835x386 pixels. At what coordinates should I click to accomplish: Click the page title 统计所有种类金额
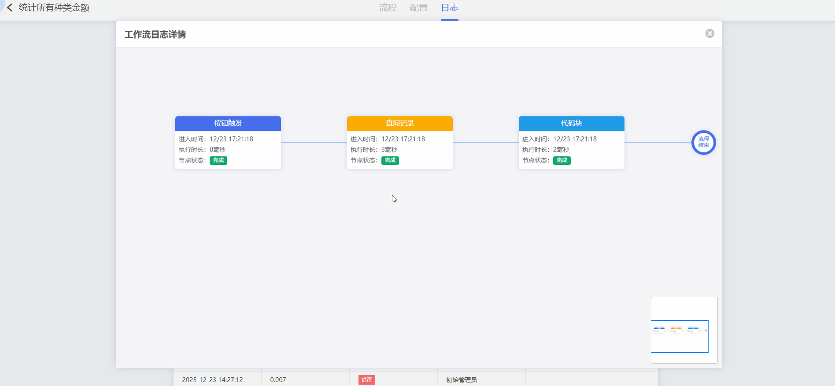point(54,8)
